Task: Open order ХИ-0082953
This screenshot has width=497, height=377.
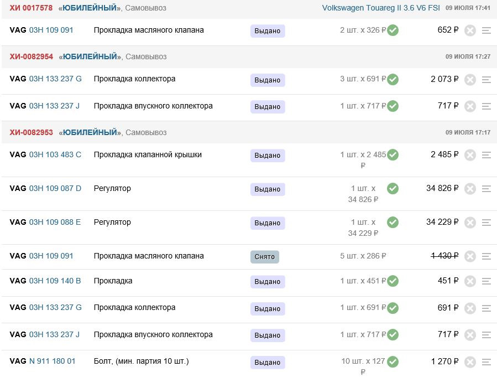Action: pos(32,132)
